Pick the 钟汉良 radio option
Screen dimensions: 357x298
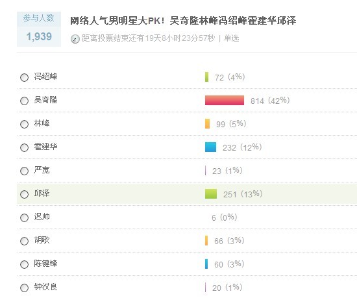point(24,288)
